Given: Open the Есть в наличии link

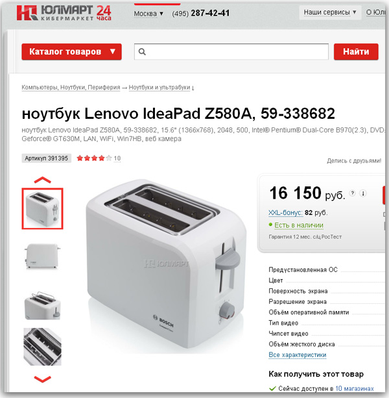Looking at the screenshot, I should [298, 225].
